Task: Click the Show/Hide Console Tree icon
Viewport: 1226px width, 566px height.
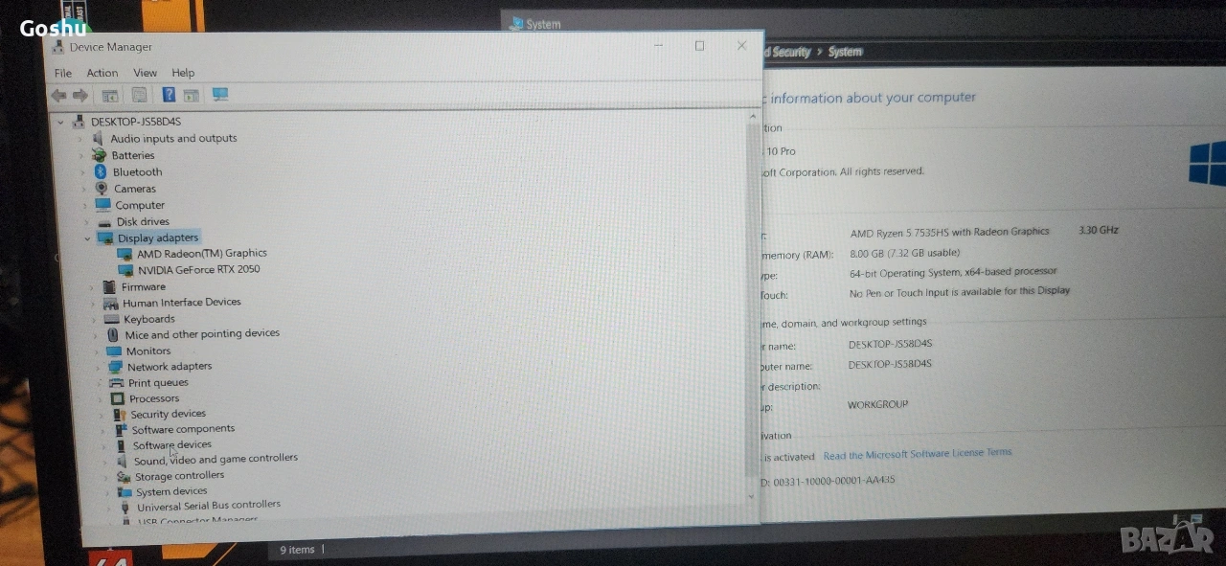Action: (110, 95)
